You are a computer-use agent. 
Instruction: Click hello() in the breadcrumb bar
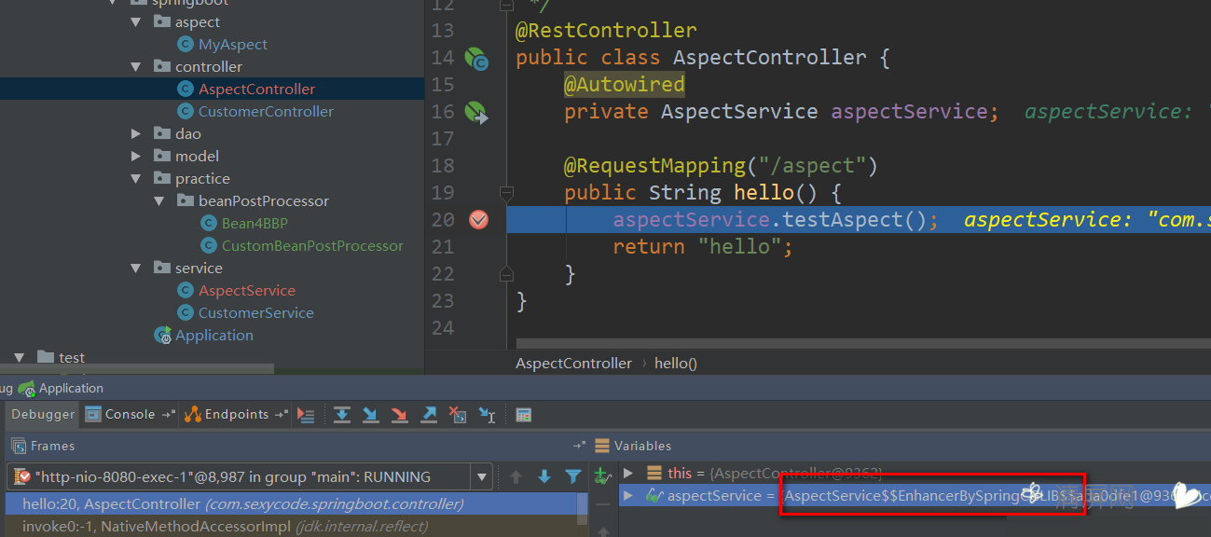click(676, 364)
